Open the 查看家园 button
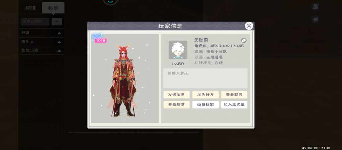The width and height of the screenshot is (342, 150). click(234, 95)
